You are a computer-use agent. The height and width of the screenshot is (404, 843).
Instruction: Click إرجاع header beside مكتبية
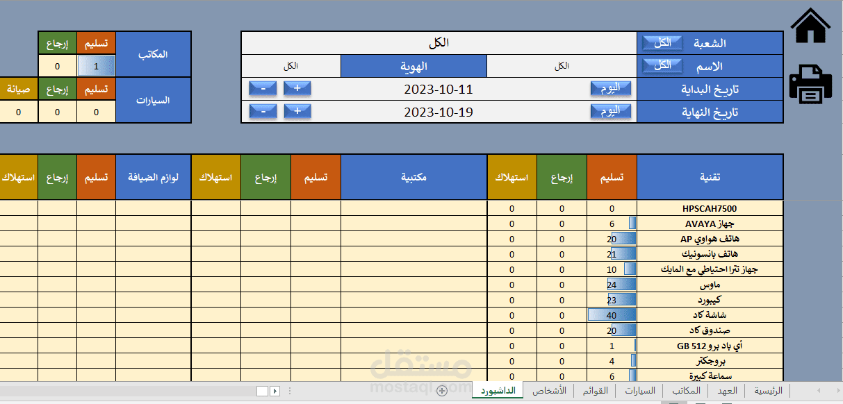pos(265,177)
